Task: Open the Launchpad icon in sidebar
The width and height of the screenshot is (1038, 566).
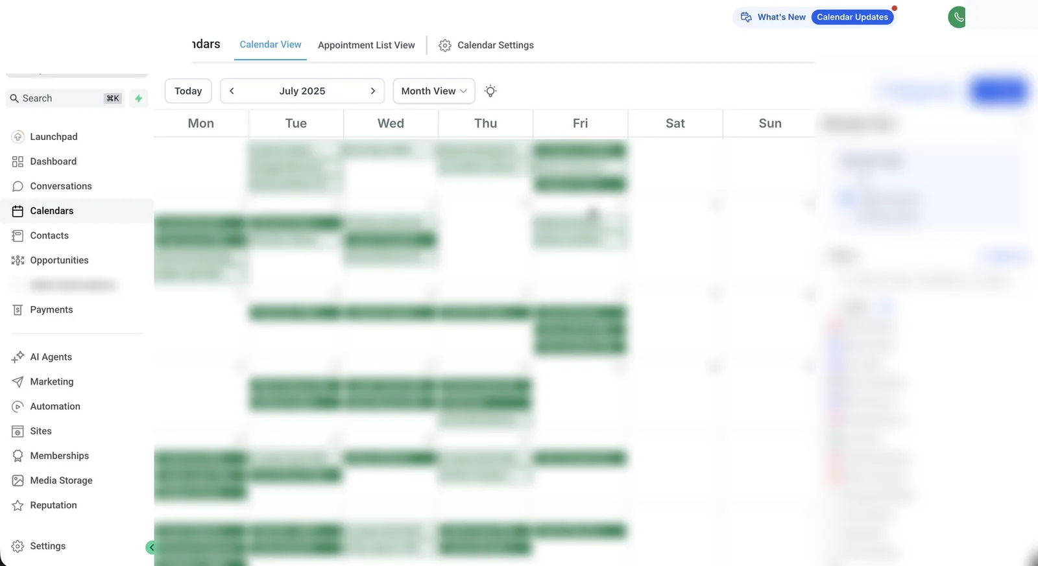Action: click(x=18, y=137)
